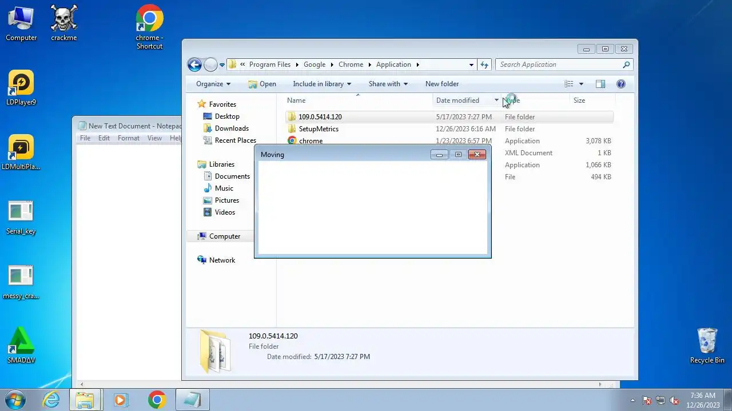Select the 109.0.5414.120 folder
The height and width of the screenshot is (411, 732).
449,117
